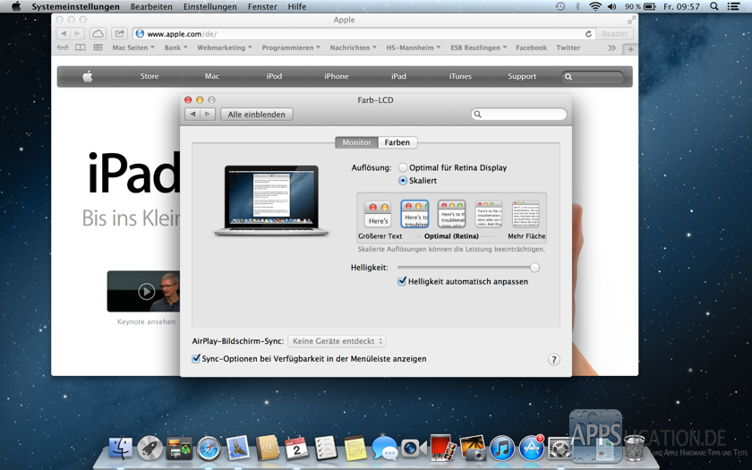This screenshot has height=470, width=752.
Task: Show more bookmarks with chevron overflow
Action: click(612, 48)
